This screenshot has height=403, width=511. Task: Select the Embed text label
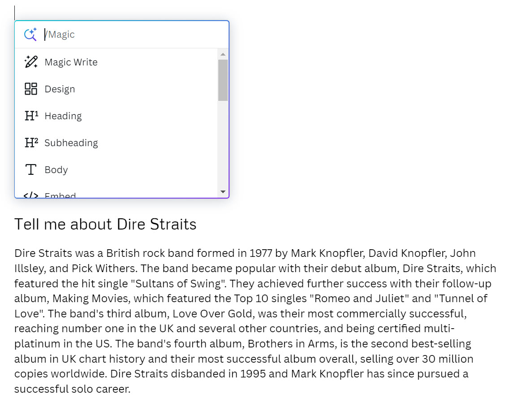[60, 195]
